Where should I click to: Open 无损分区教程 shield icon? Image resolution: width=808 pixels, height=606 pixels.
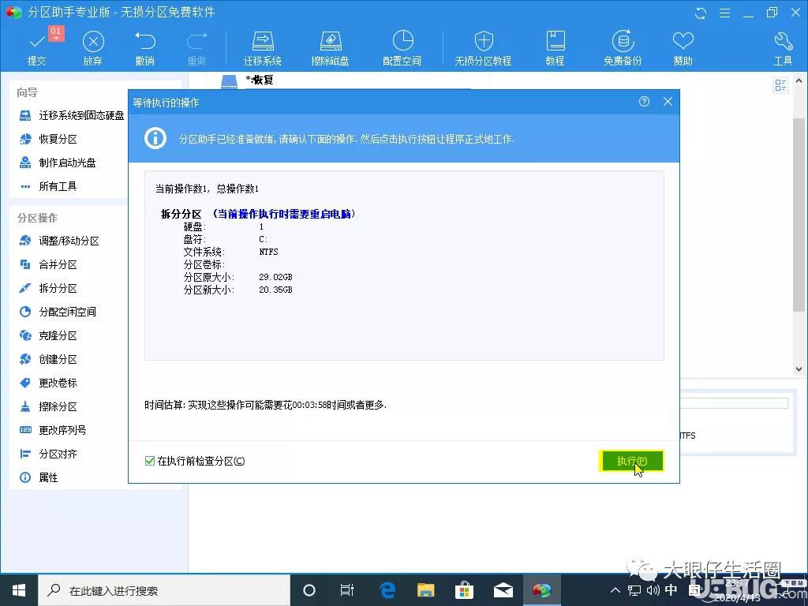483,47
